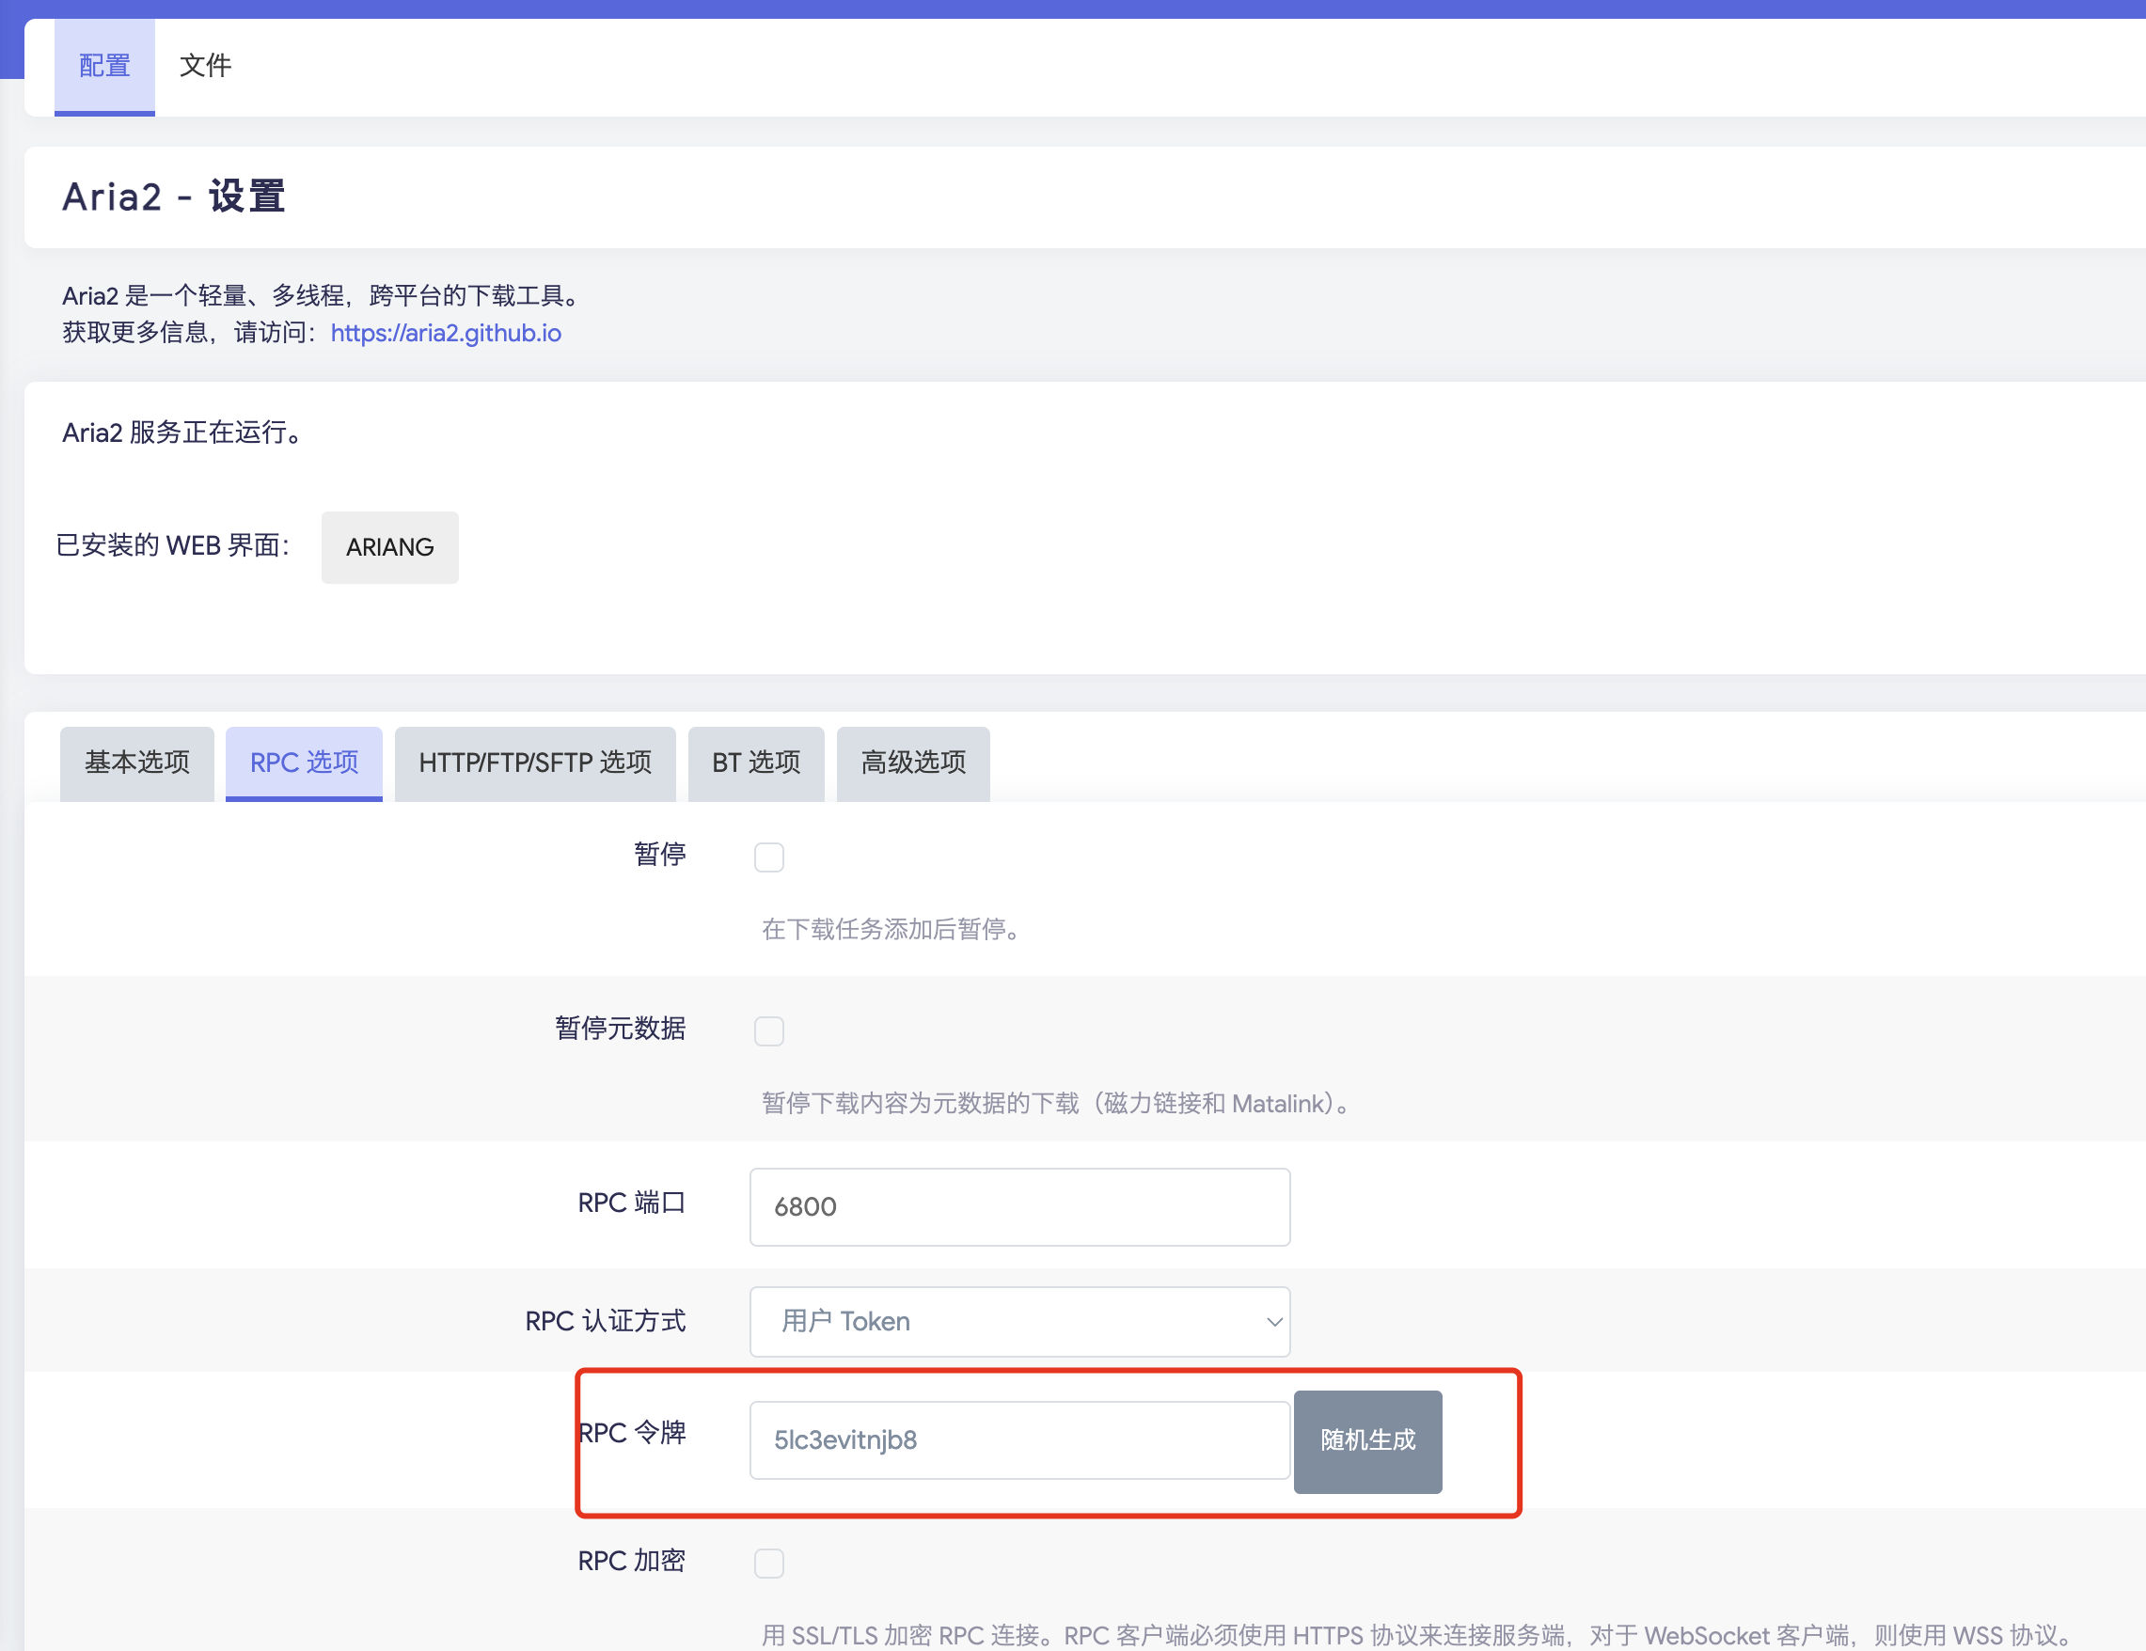Open the HTTP/FTP/SFTP 选项 tab
This screenshot has height=1651, width=2146.
pos(534,763)
